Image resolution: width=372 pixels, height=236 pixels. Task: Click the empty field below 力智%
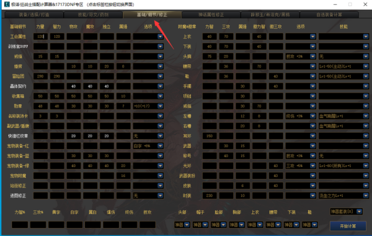(x=20, y=225)
